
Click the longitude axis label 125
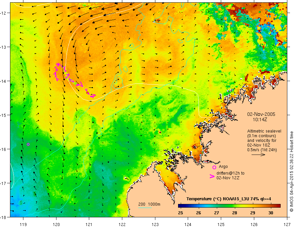(221, 224)
